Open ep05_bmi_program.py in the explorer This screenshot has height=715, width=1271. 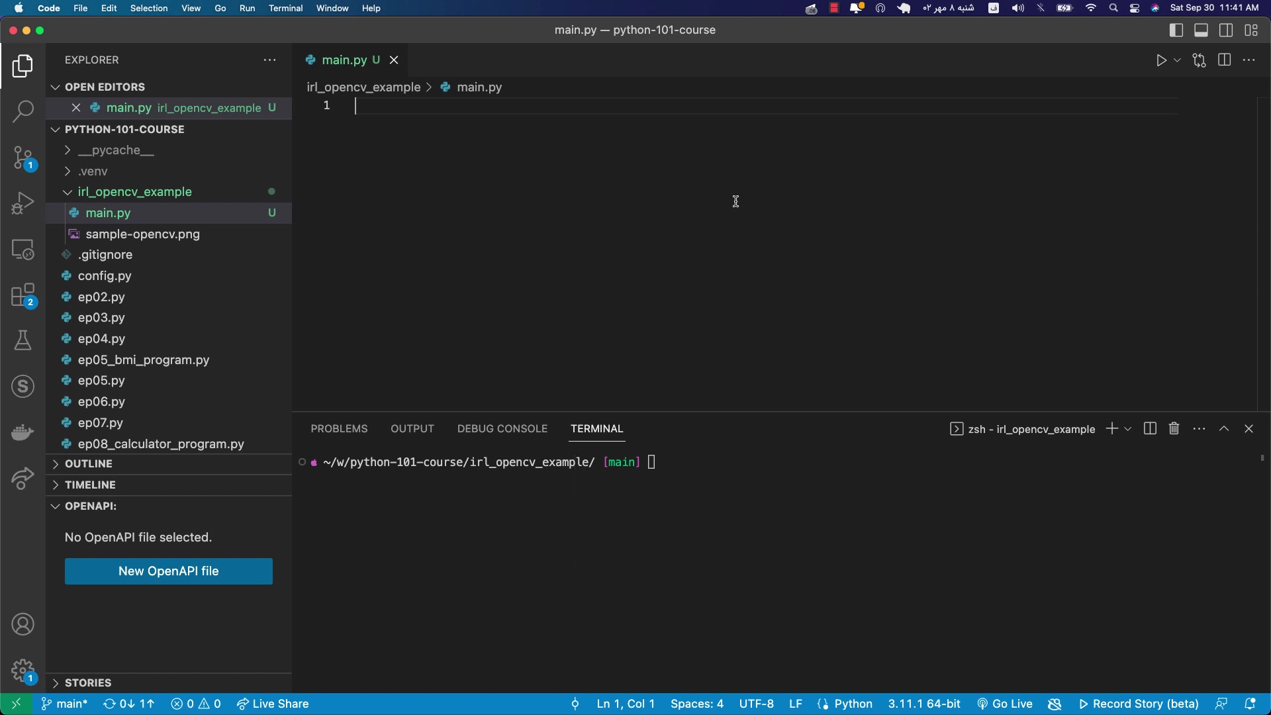[x=143, y=360]
